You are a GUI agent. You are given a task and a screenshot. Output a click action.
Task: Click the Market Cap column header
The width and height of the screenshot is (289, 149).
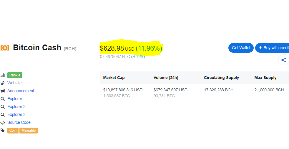point(114,78)
